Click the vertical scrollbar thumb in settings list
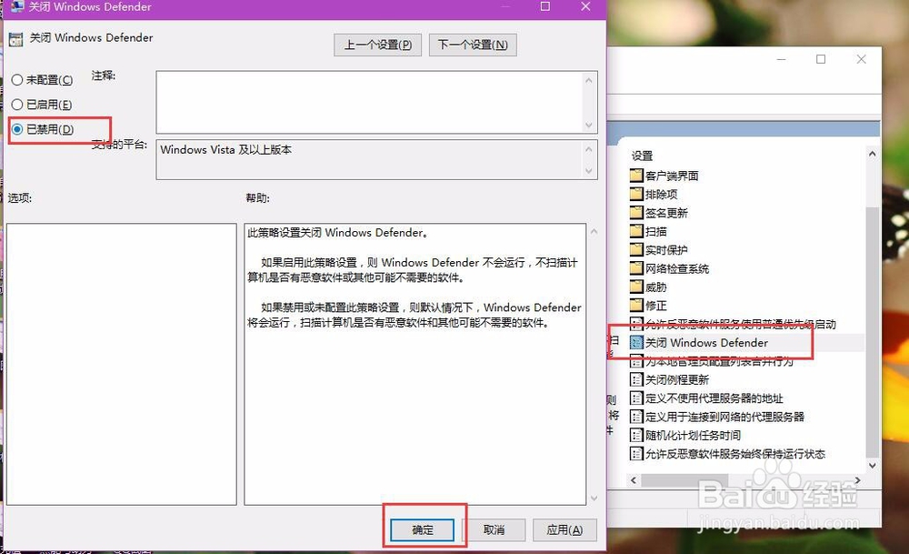Image resolution: width=909 pixels, height=554 pixels. click(x=872, y=330)
